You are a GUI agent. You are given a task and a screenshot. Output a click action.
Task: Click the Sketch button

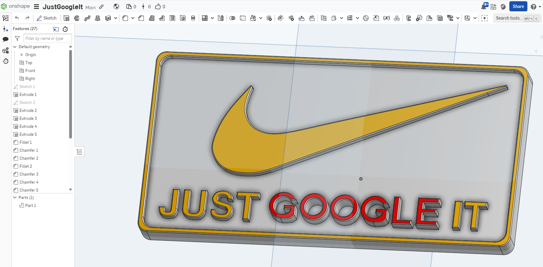point(47,18)
